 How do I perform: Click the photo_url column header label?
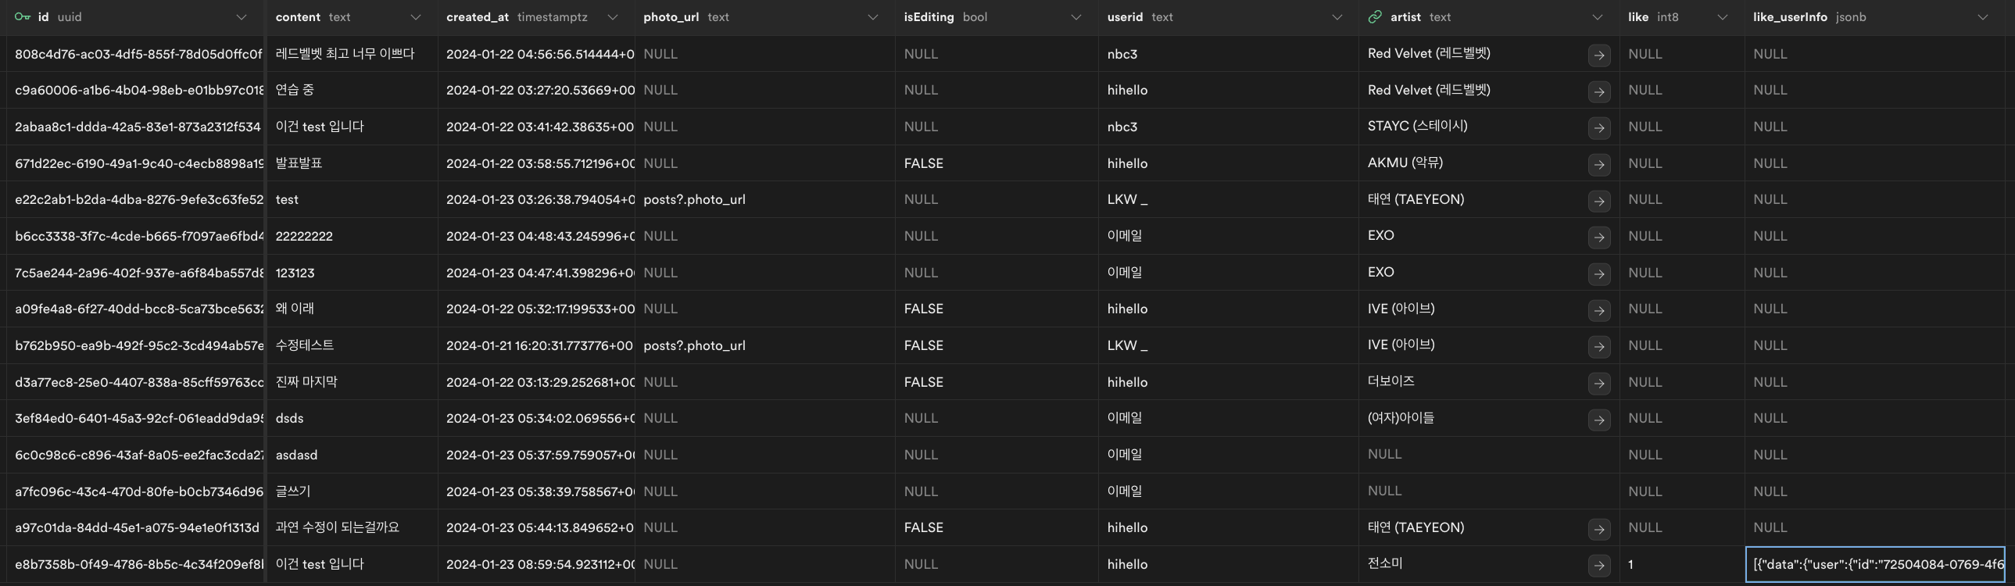pyautogui.click(x=671, y=17)
